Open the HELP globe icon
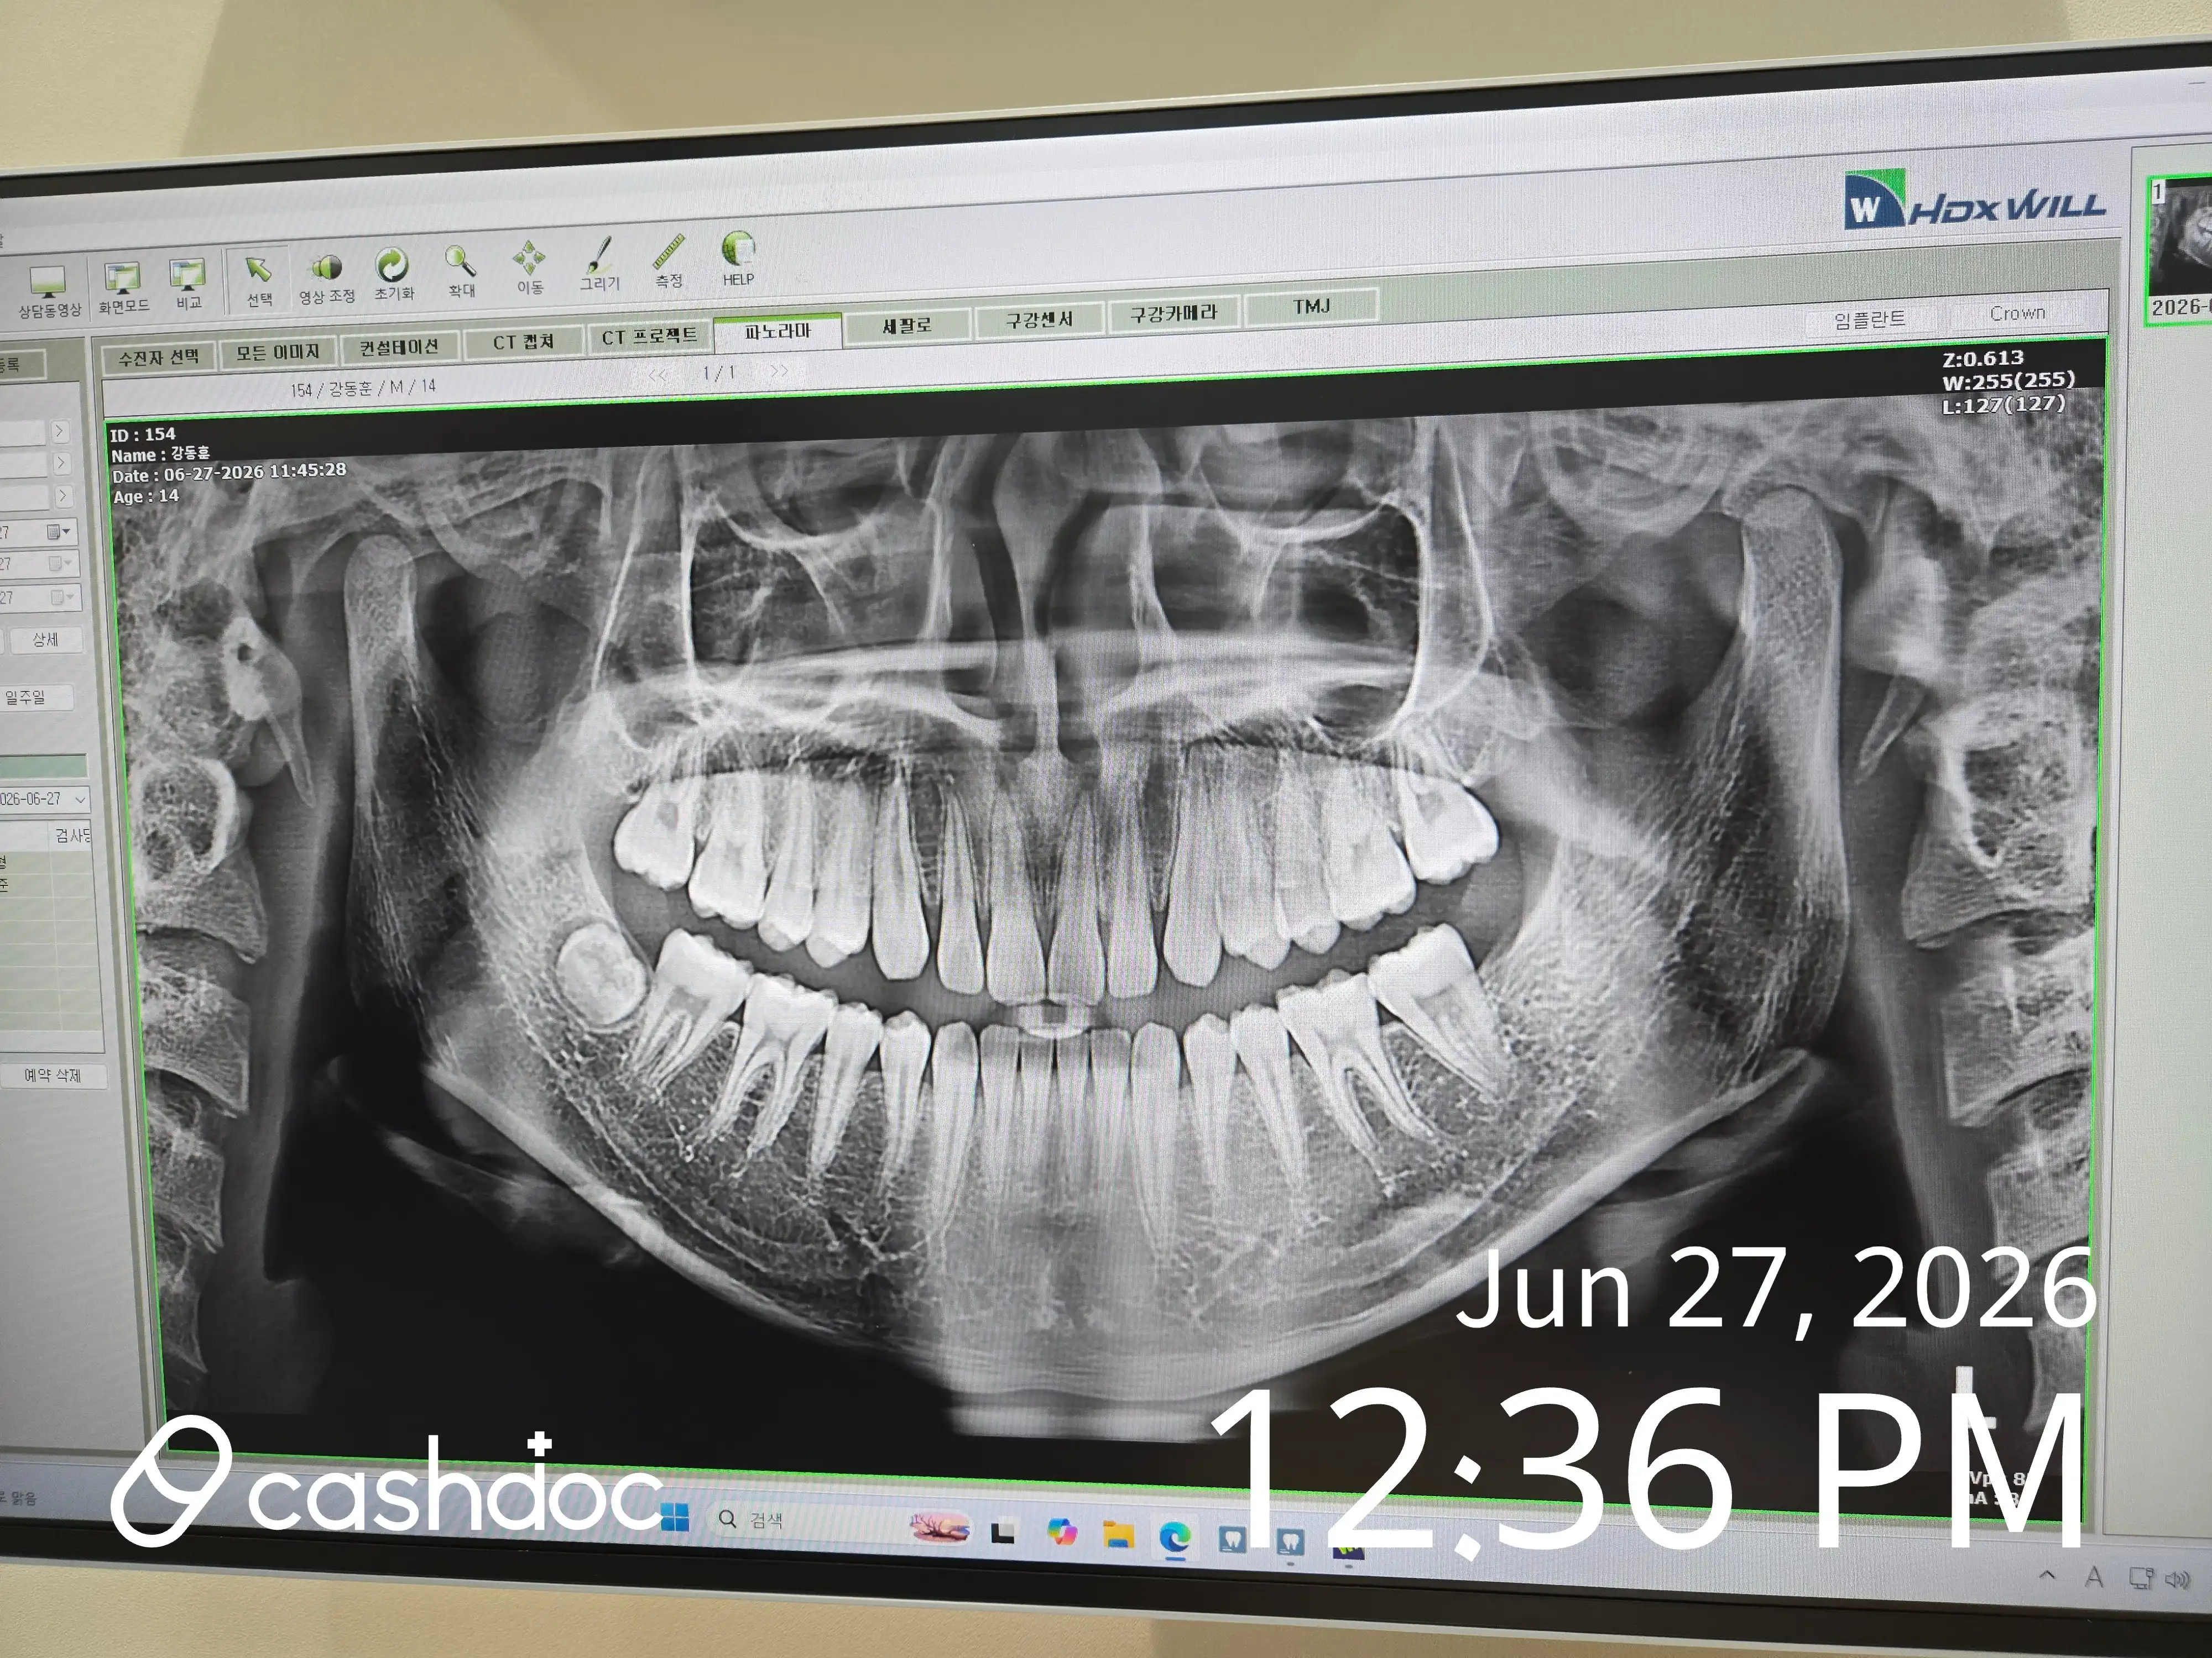Viewport: 2212px width, 1658px height. point(738,259)
